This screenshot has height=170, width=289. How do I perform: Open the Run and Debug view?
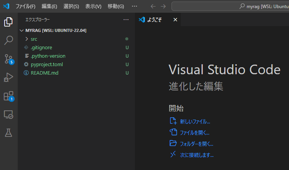tap(8, 77)
